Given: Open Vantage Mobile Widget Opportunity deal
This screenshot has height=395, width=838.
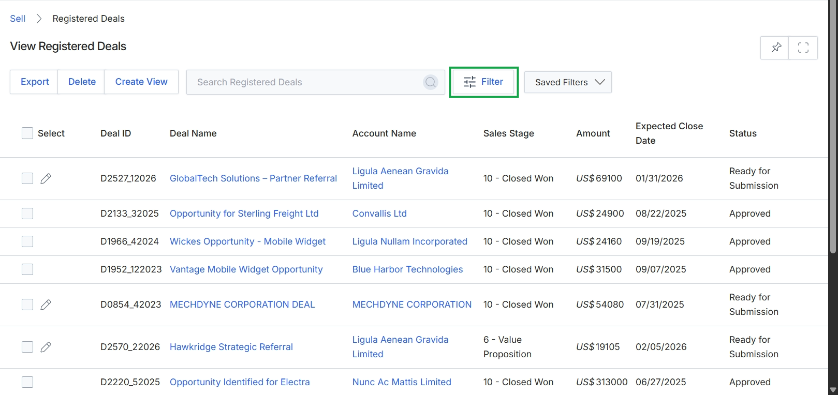Looking at the screenshot, I should tap(246, 269).
